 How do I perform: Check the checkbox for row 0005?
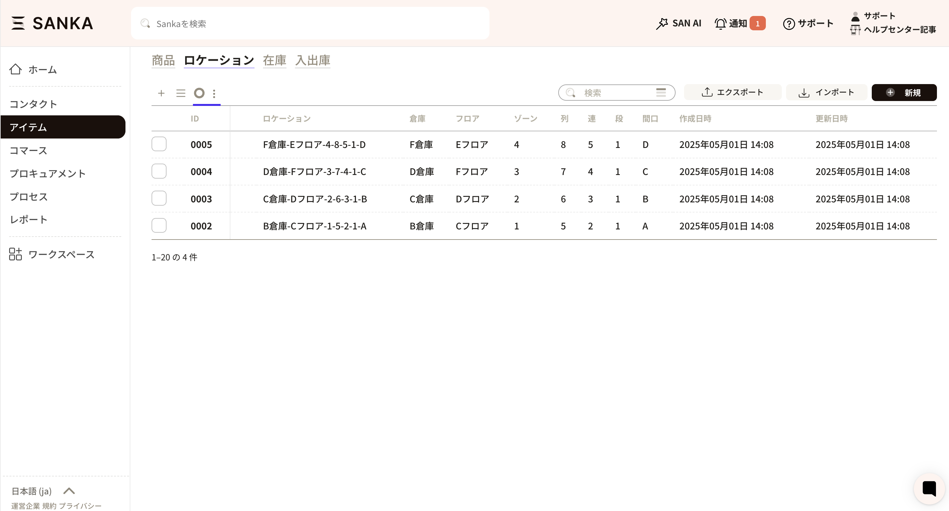(159, 144)
